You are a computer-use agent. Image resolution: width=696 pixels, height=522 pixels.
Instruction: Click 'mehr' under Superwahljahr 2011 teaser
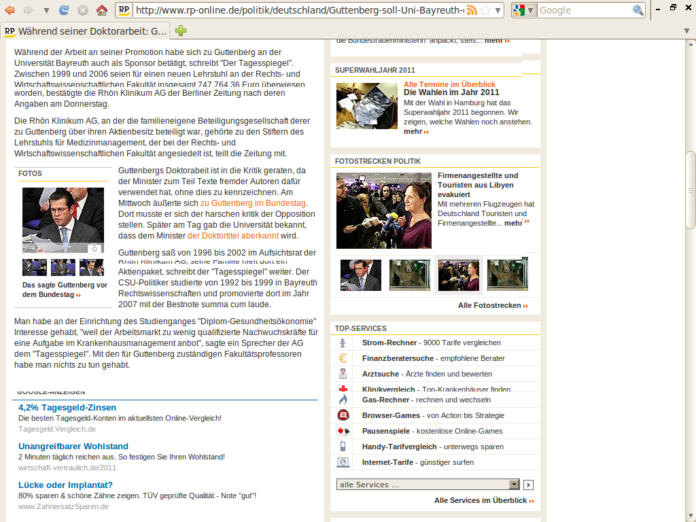[x=416, y=131]
